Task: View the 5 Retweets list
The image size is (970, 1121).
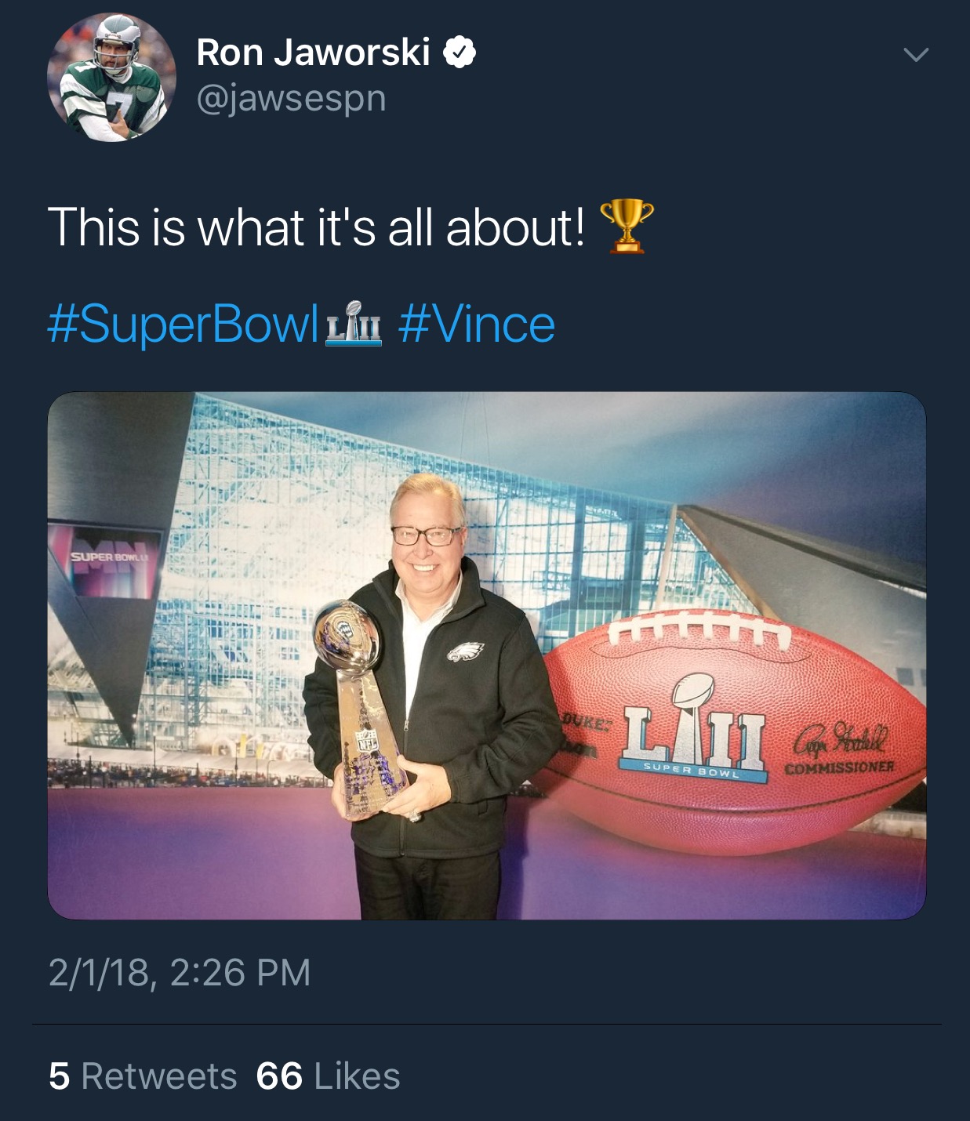Action: point(143,1076)
